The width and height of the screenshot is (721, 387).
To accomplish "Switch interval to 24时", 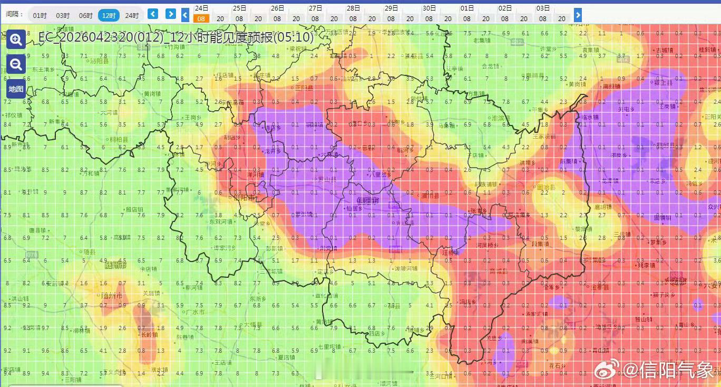I will pyautogui.click(x=132, y=15).
